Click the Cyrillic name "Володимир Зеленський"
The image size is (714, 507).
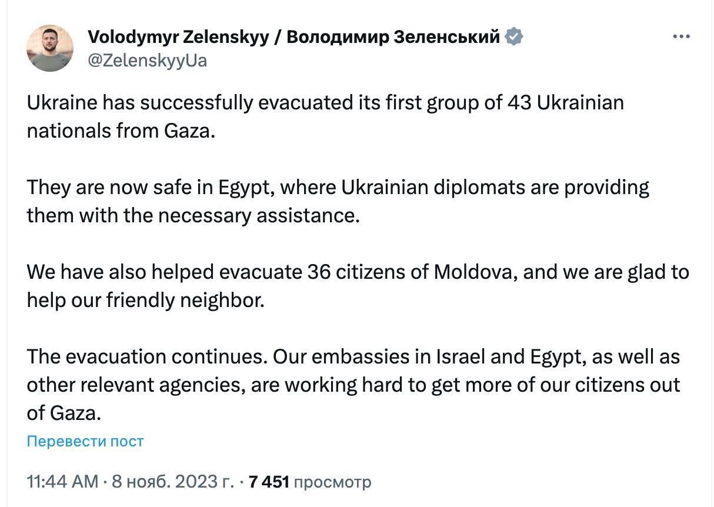[x=393, y=37]
